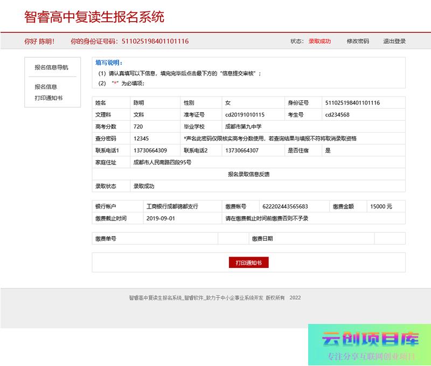The height and width of the screenshot is (366, 431).
Task: Select 打印通知书 in the left sidebar
Action: click(48, 98)
